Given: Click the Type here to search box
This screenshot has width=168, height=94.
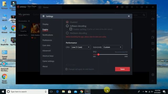Looking at the screenshot, I should [27, 92].
